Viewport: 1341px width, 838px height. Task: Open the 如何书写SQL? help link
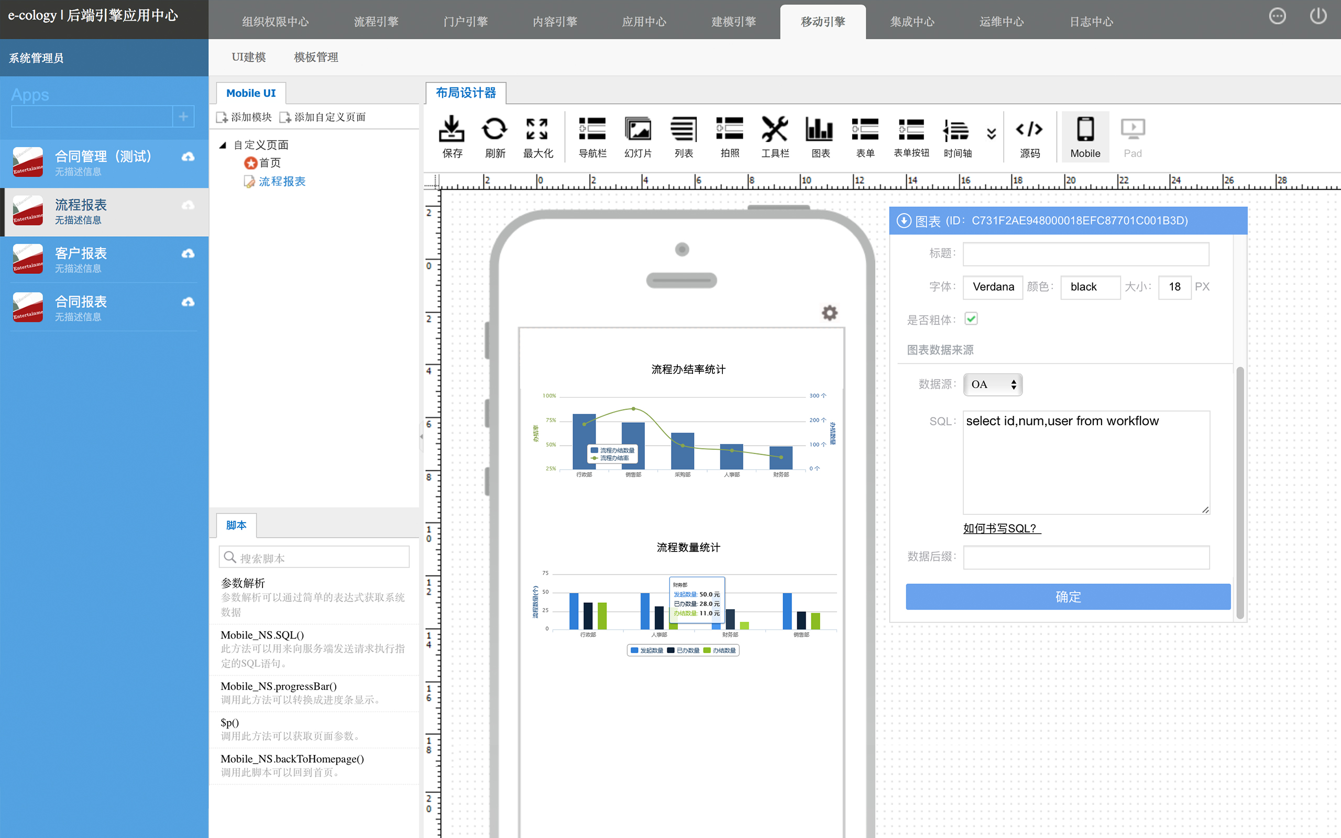click(x=1002, y=528)
